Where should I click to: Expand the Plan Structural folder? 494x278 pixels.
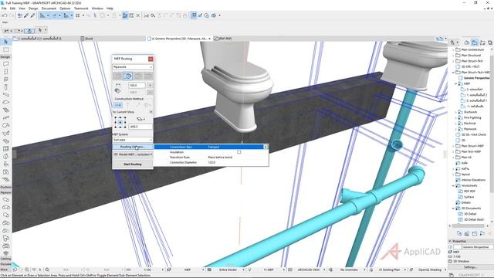(x=453, y=56)
